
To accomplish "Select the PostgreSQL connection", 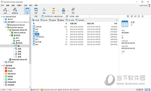I will click(12, 82).
